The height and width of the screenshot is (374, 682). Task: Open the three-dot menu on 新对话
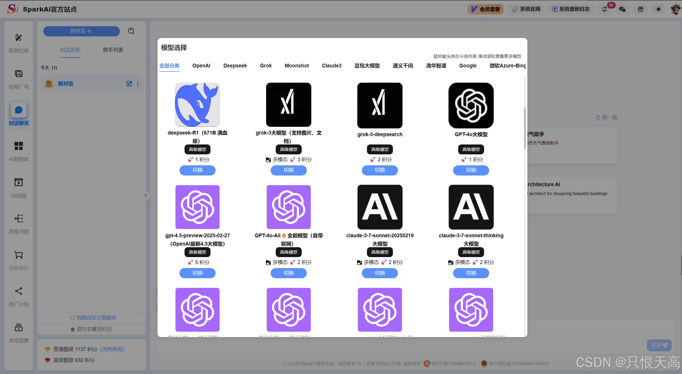(138, 84)
